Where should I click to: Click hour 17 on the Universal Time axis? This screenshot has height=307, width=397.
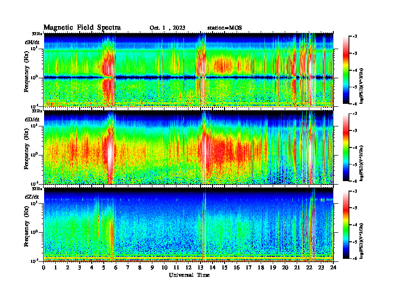(249, 268)
